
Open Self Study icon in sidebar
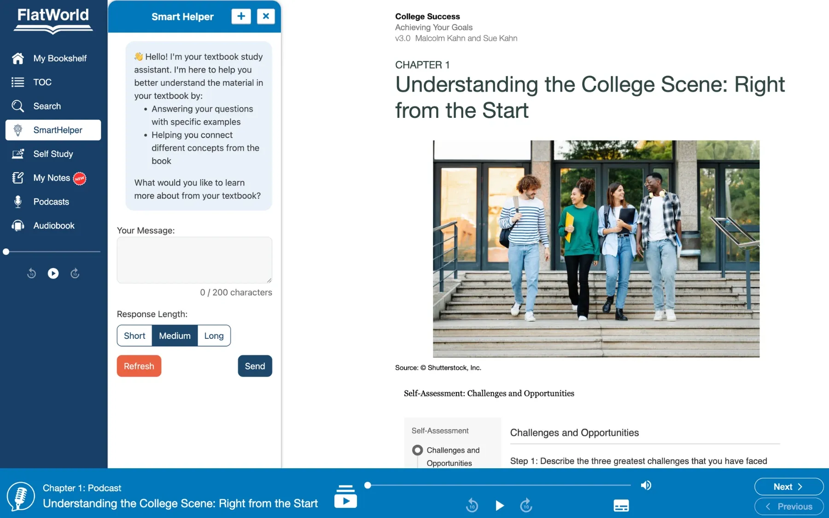[x=18, y=154]
